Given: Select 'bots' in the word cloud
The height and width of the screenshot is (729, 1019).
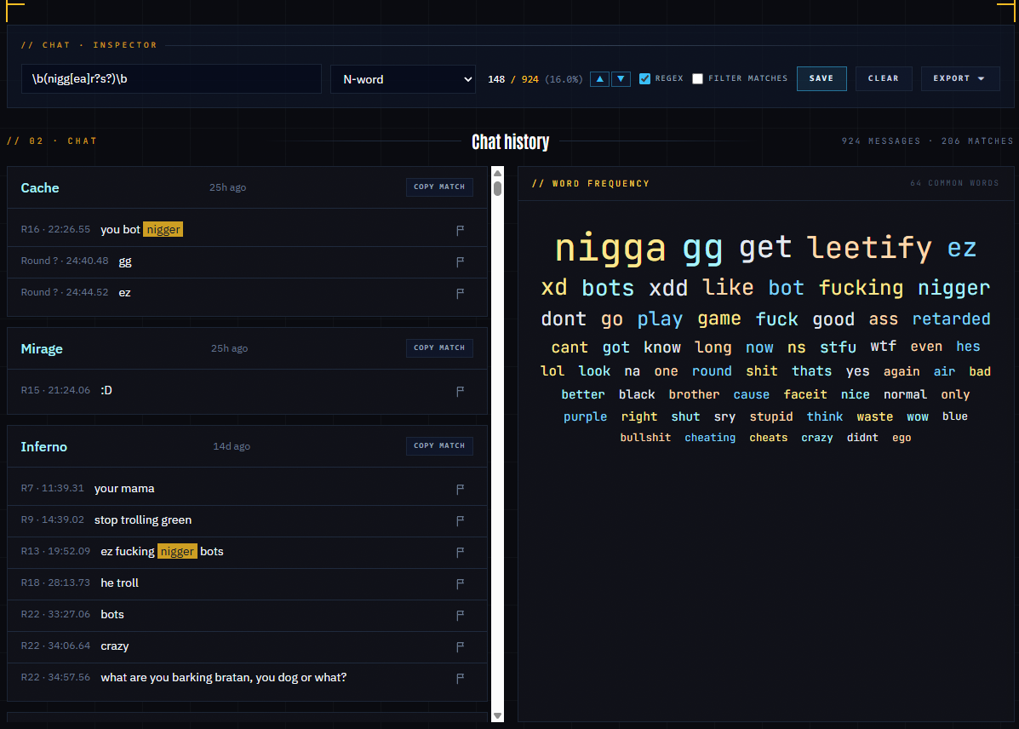Looking at the screenshot, I should [608, 288].
